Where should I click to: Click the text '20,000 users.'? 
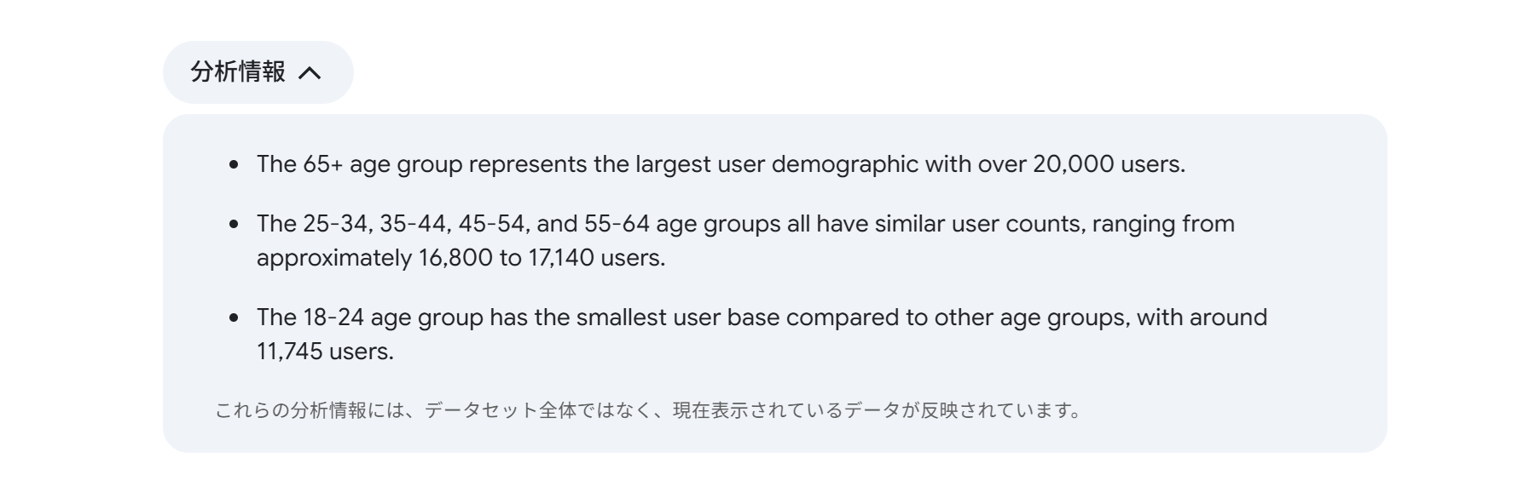pyautogui.click(x=1109, y=164)
